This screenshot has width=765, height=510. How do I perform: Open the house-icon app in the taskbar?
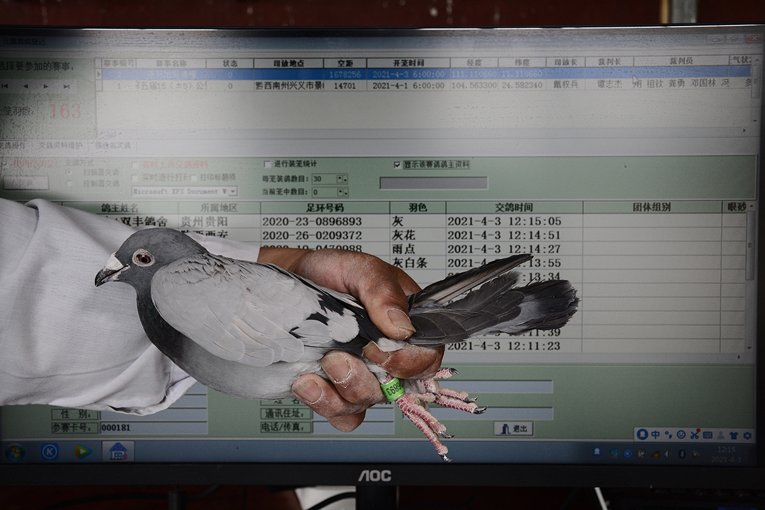coord(118,451)
